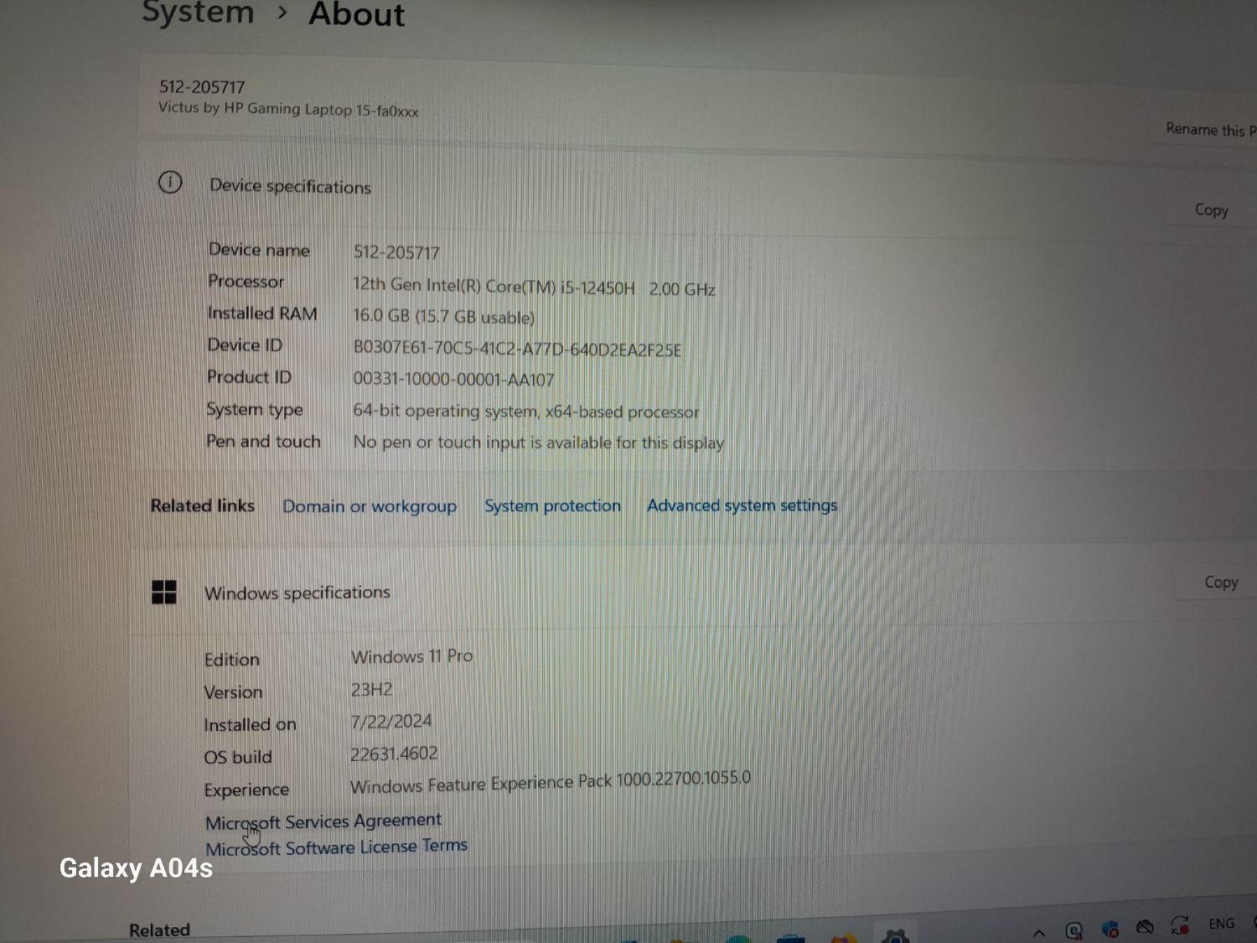The image size is (1257, 943).
Task: Select the Windows 11 Pro edition value
Action: pyautogui.click(x=411, y=656)
